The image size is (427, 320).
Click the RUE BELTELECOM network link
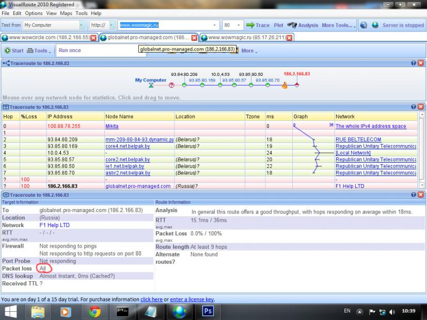click(x=358, y=139)
